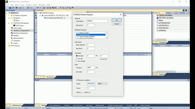The width and height of the screenshot is (195, 109).
Task: Click the Undo arrow icon in toolbar
Action: pos(38,8)
